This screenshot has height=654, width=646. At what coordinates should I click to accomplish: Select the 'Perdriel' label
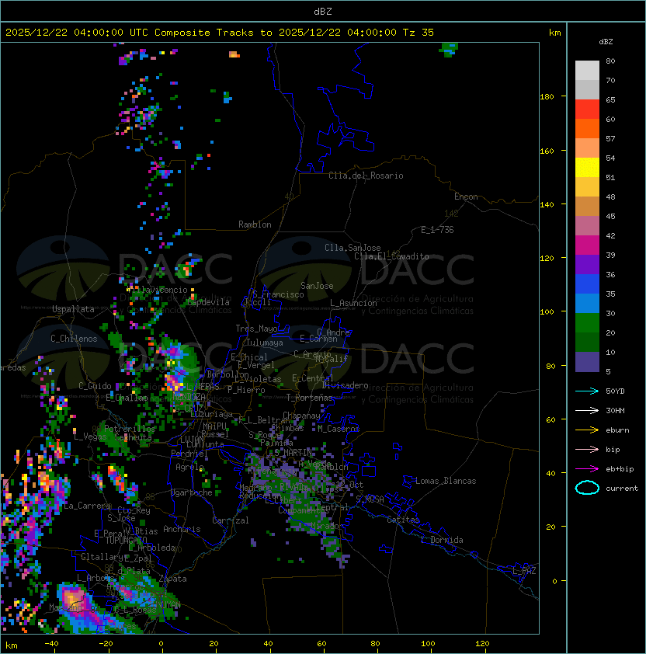click(x=189, y=454)
